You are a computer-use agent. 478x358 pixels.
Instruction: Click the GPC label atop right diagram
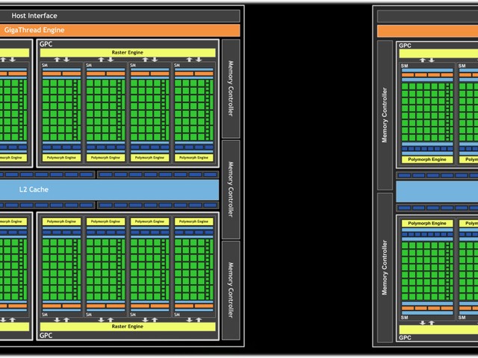tap(405, 45)
